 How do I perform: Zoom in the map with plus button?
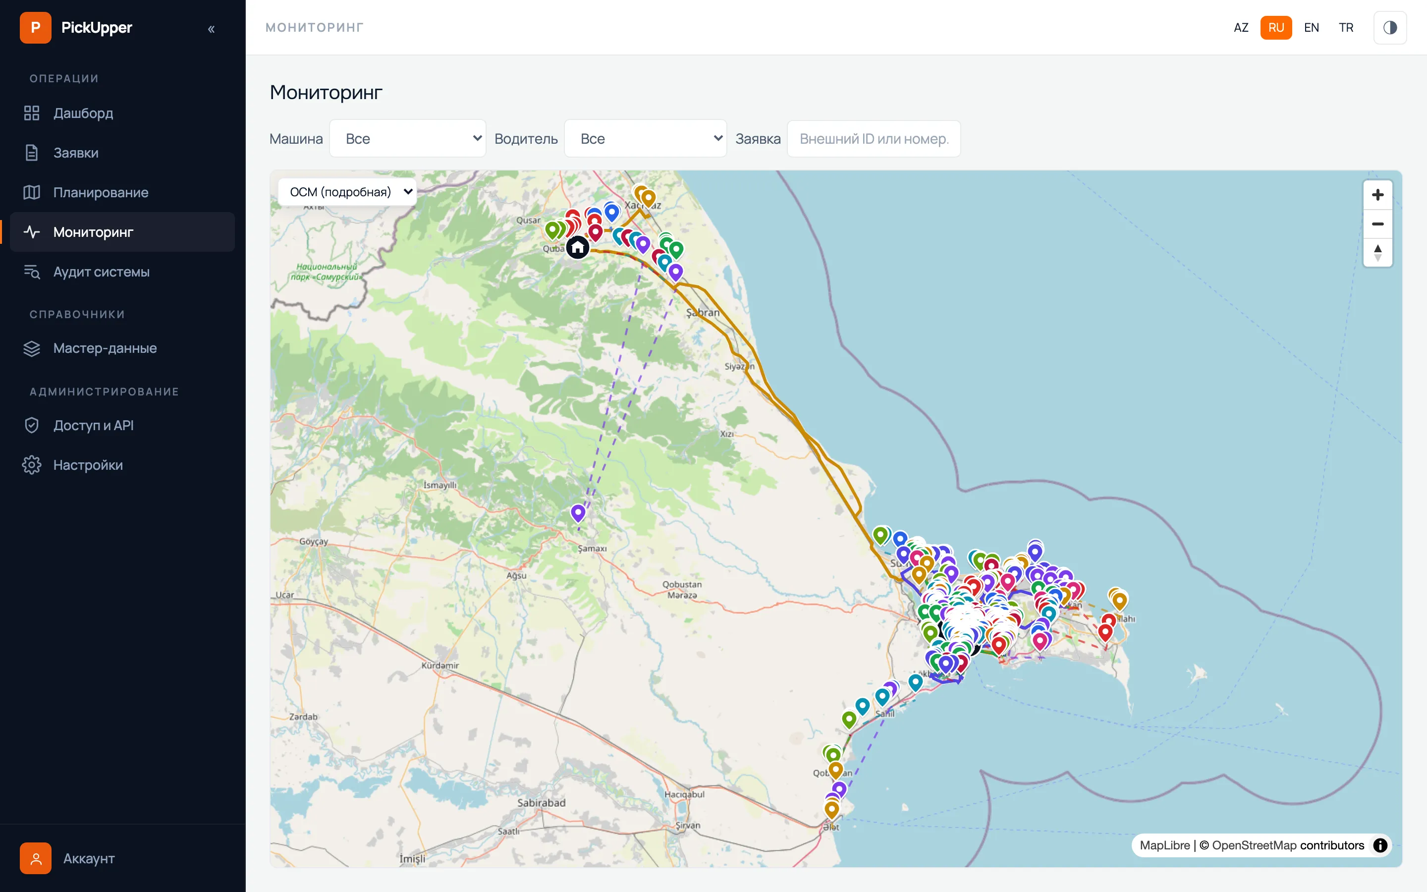pyautogui.click(x=1378, y=195)
